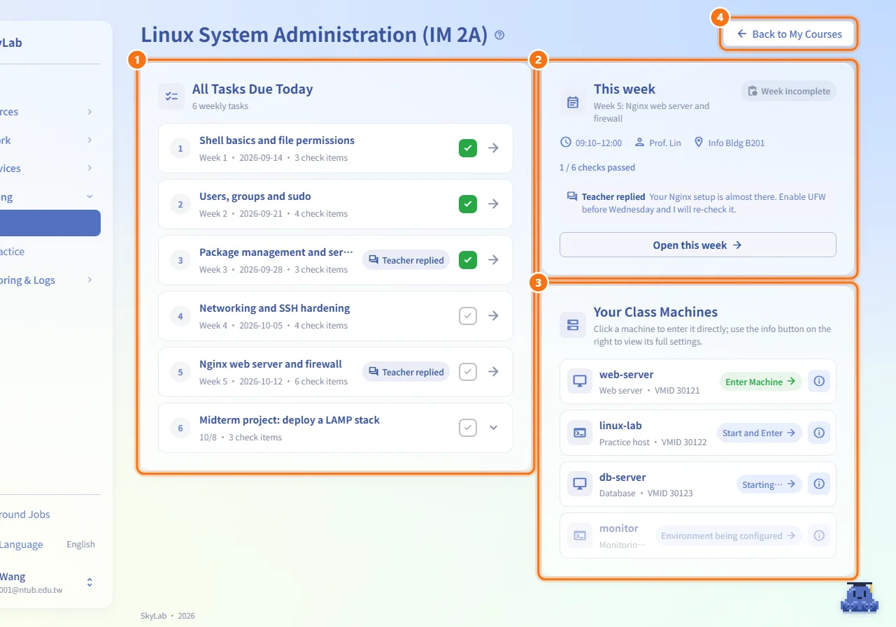The width and height of the screenshot is (896, 627).
Task: Toggle Nginx web server task checkbox
Action: pyautogui.click(x=468, y=372)
